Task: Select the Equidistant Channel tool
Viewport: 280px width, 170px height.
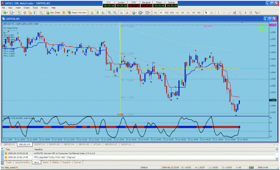Action: [235, 13]
